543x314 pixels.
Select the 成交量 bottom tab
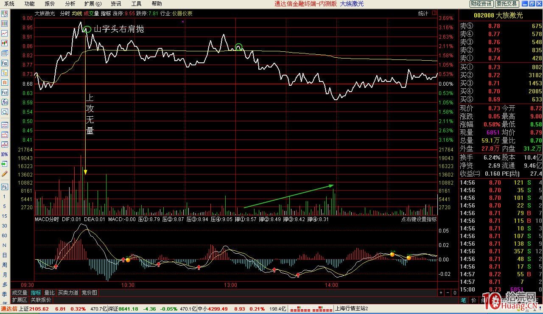tap(20, 293)
